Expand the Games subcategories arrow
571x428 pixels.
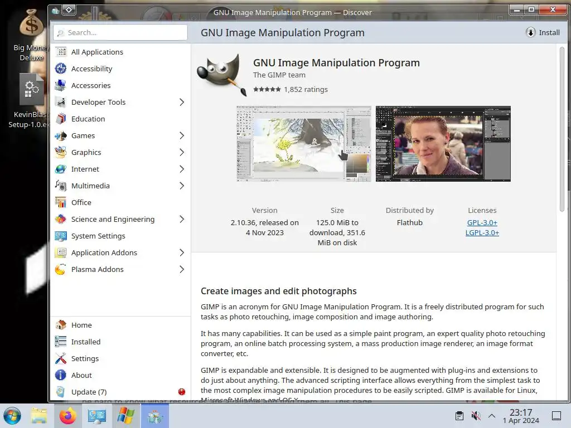click(182, 136)
